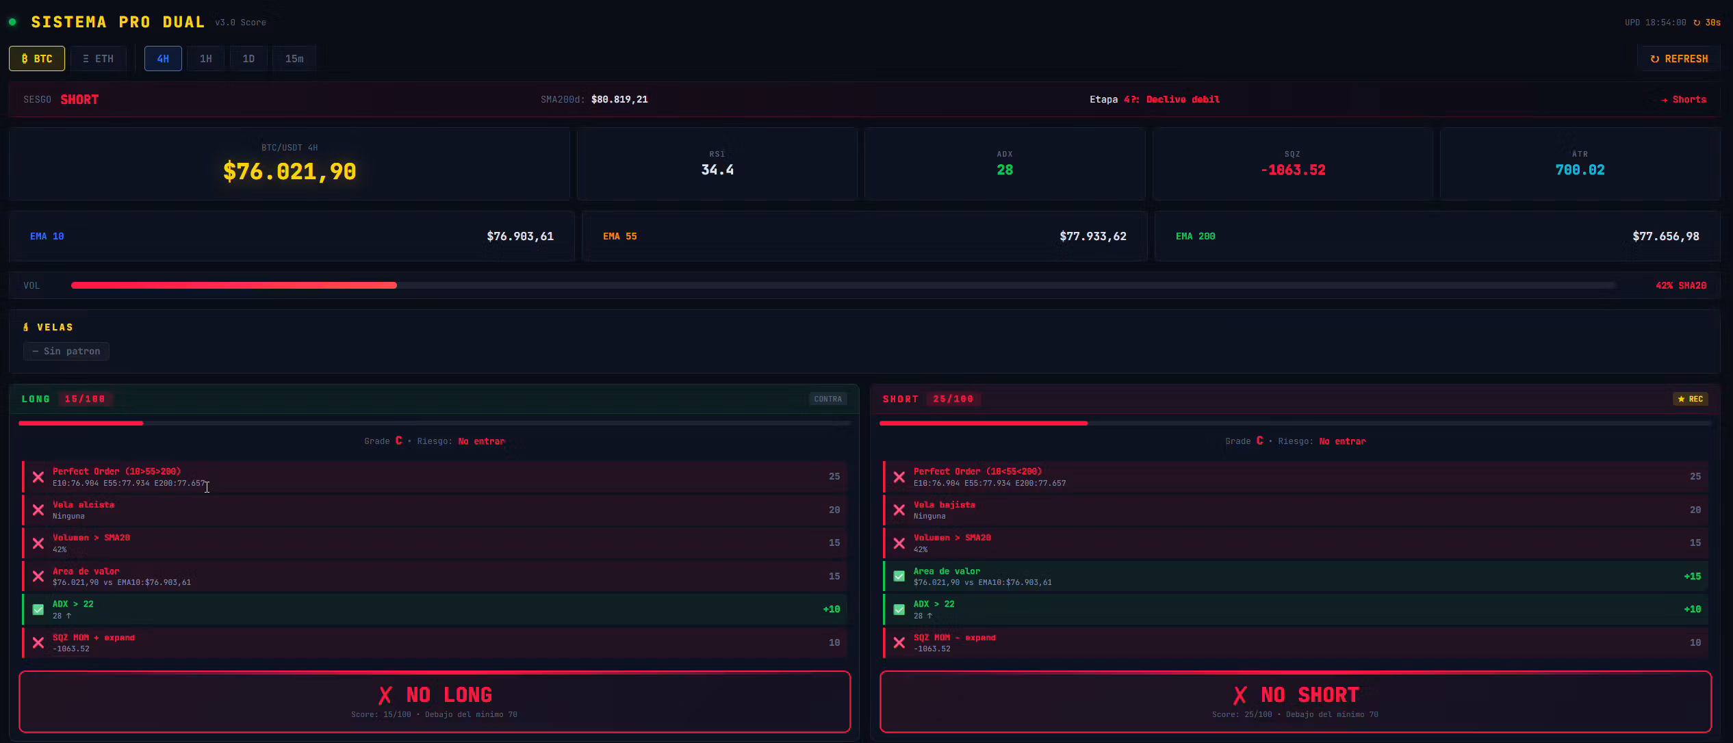This screenshot has height=743, width=1733.
Task: Click the Sin patron chip
Action: click(66, 351)
